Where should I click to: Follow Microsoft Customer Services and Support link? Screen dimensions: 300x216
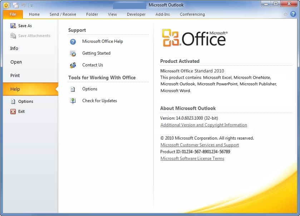200,145
